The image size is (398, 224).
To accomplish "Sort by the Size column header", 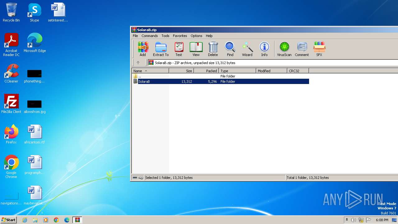I will (x=182, y=71).
